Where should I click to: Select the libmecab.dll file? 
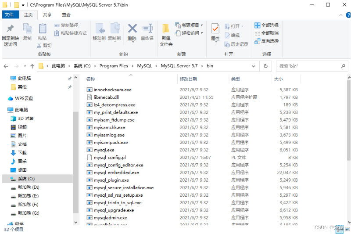[106, 97]
